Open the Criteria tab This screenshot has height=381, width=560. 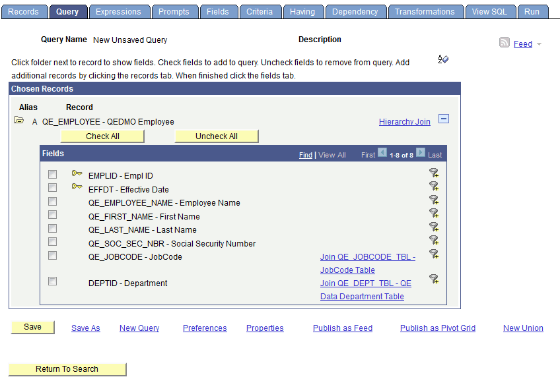pyautogui.click(x=260, y=11)
